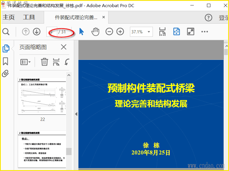Click the thumbnail panel scrollbar handle
This screenshot has height=171, width=229.
click(x=69, y=151)
